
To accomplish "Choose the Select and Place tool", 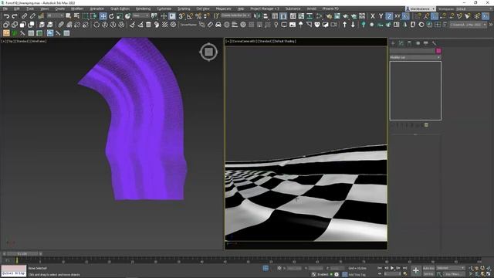I will click(127, 16).
